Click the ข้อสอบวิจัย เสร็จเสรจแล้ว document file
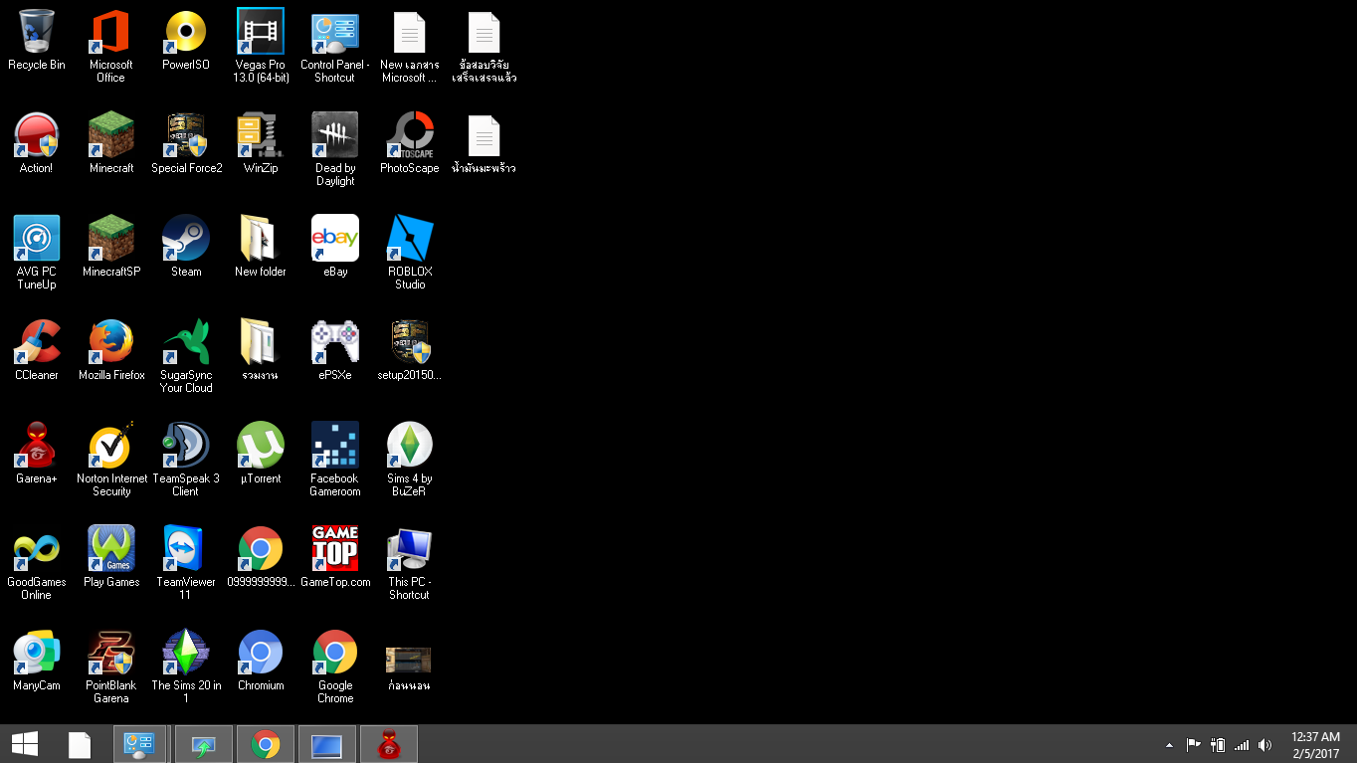Image resolution: width=1357 pixels, height=763 pixels. [x=484, y=32]
